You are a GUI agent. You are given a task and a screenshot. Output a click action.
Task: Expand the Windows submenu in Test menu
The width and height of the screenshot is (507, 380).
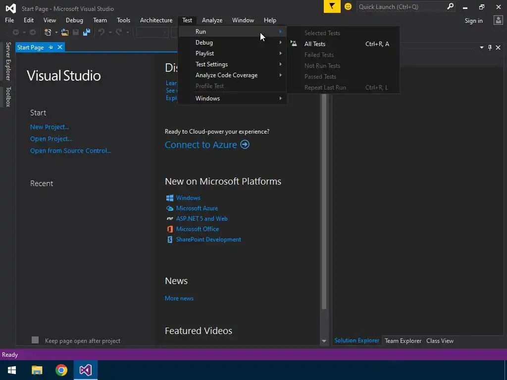click(x=232, y=98)
